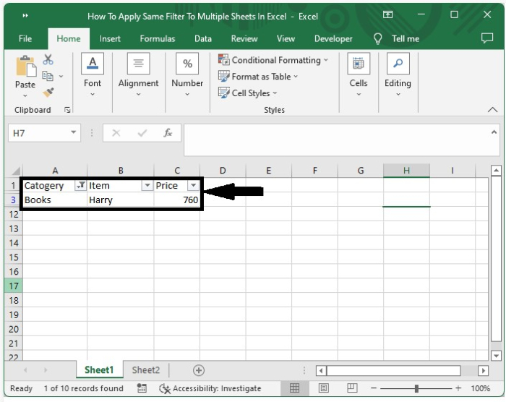Click the Paste clipboard icon
Screen dimensions: 506x402
coord(26,67)
